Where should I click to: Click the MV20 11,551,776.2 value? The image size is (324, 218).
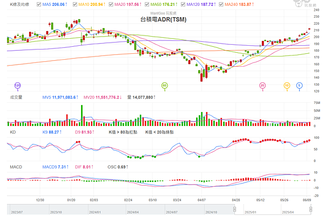103,97
